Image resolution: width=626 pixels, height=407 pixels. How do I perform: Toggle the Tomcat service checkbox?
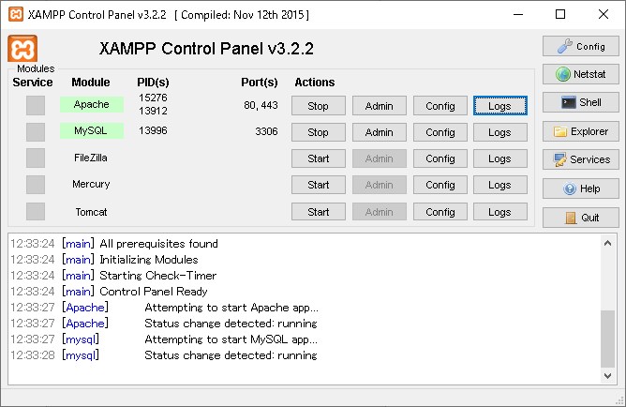coord(36,212)
